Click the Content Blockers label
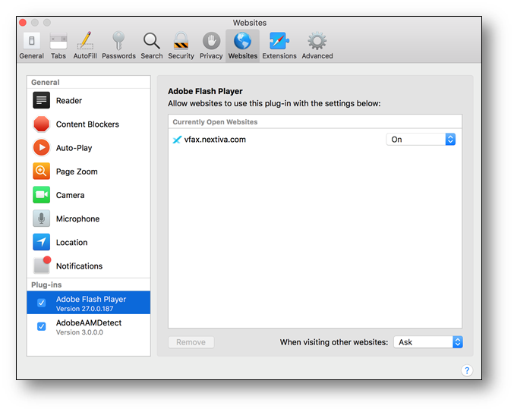The image size is (514, 412). coord(87,124)
